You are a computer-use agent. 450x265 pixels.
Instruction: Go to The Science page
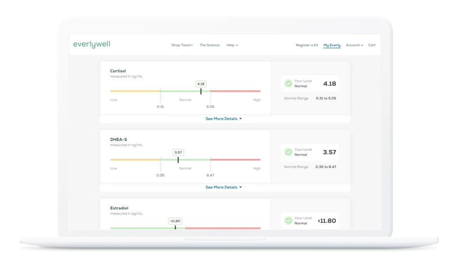point(209,45)
